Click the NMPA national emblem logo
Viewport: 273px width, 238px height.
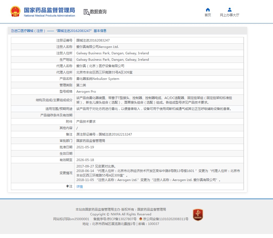coord(15,11)
